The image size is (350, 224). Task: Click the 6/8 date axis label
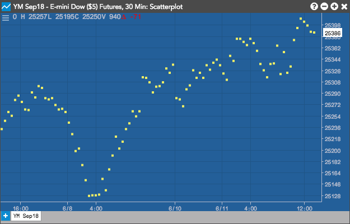[67, 209]
